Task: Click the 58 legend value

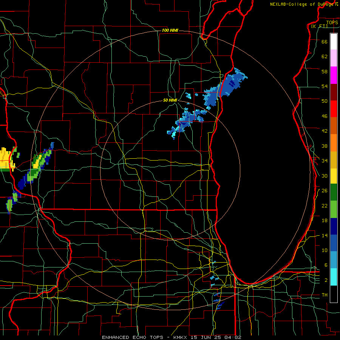Action: [325, 71]
